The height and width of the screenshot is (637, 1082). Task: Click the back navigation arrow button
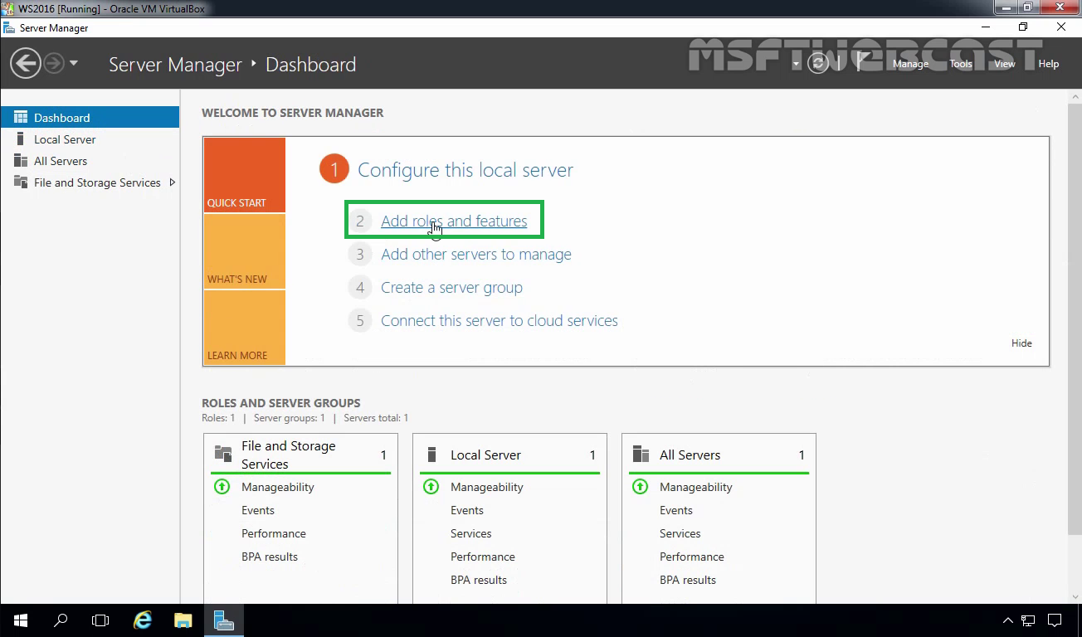pyautogui.click(x=26, y=63)
